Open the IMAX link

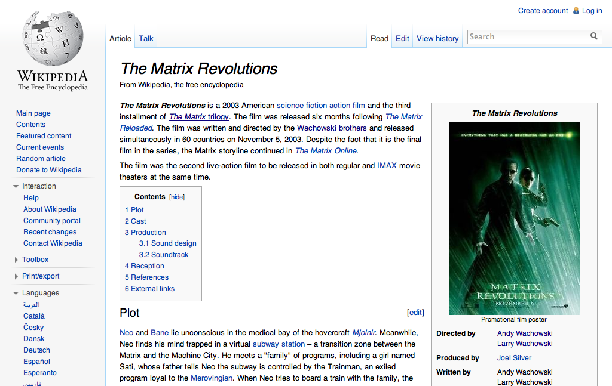pyautogui.click(x=387, y=165)
